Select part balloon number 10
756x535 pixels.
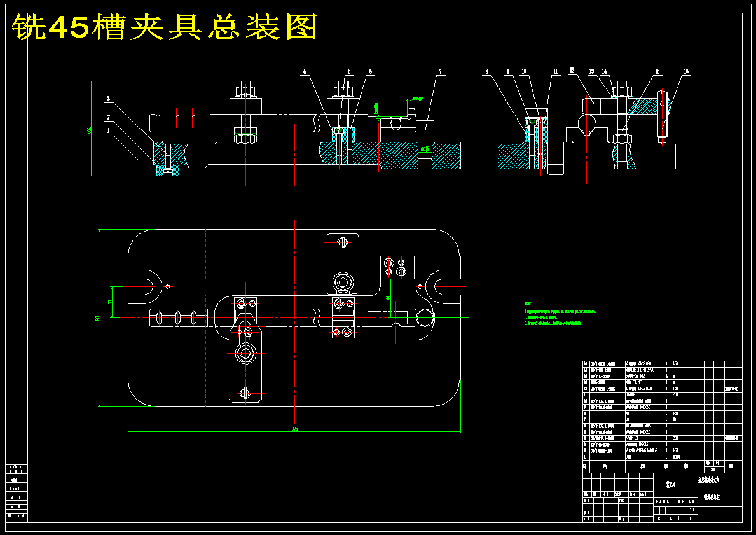pos(524,71)
